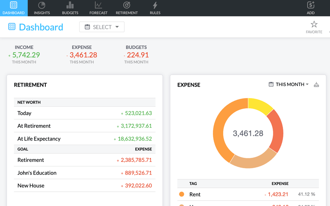
Task: Click the Dashboard grid icon in navbar
Action: pyautogui.click(x=14, y=5)
